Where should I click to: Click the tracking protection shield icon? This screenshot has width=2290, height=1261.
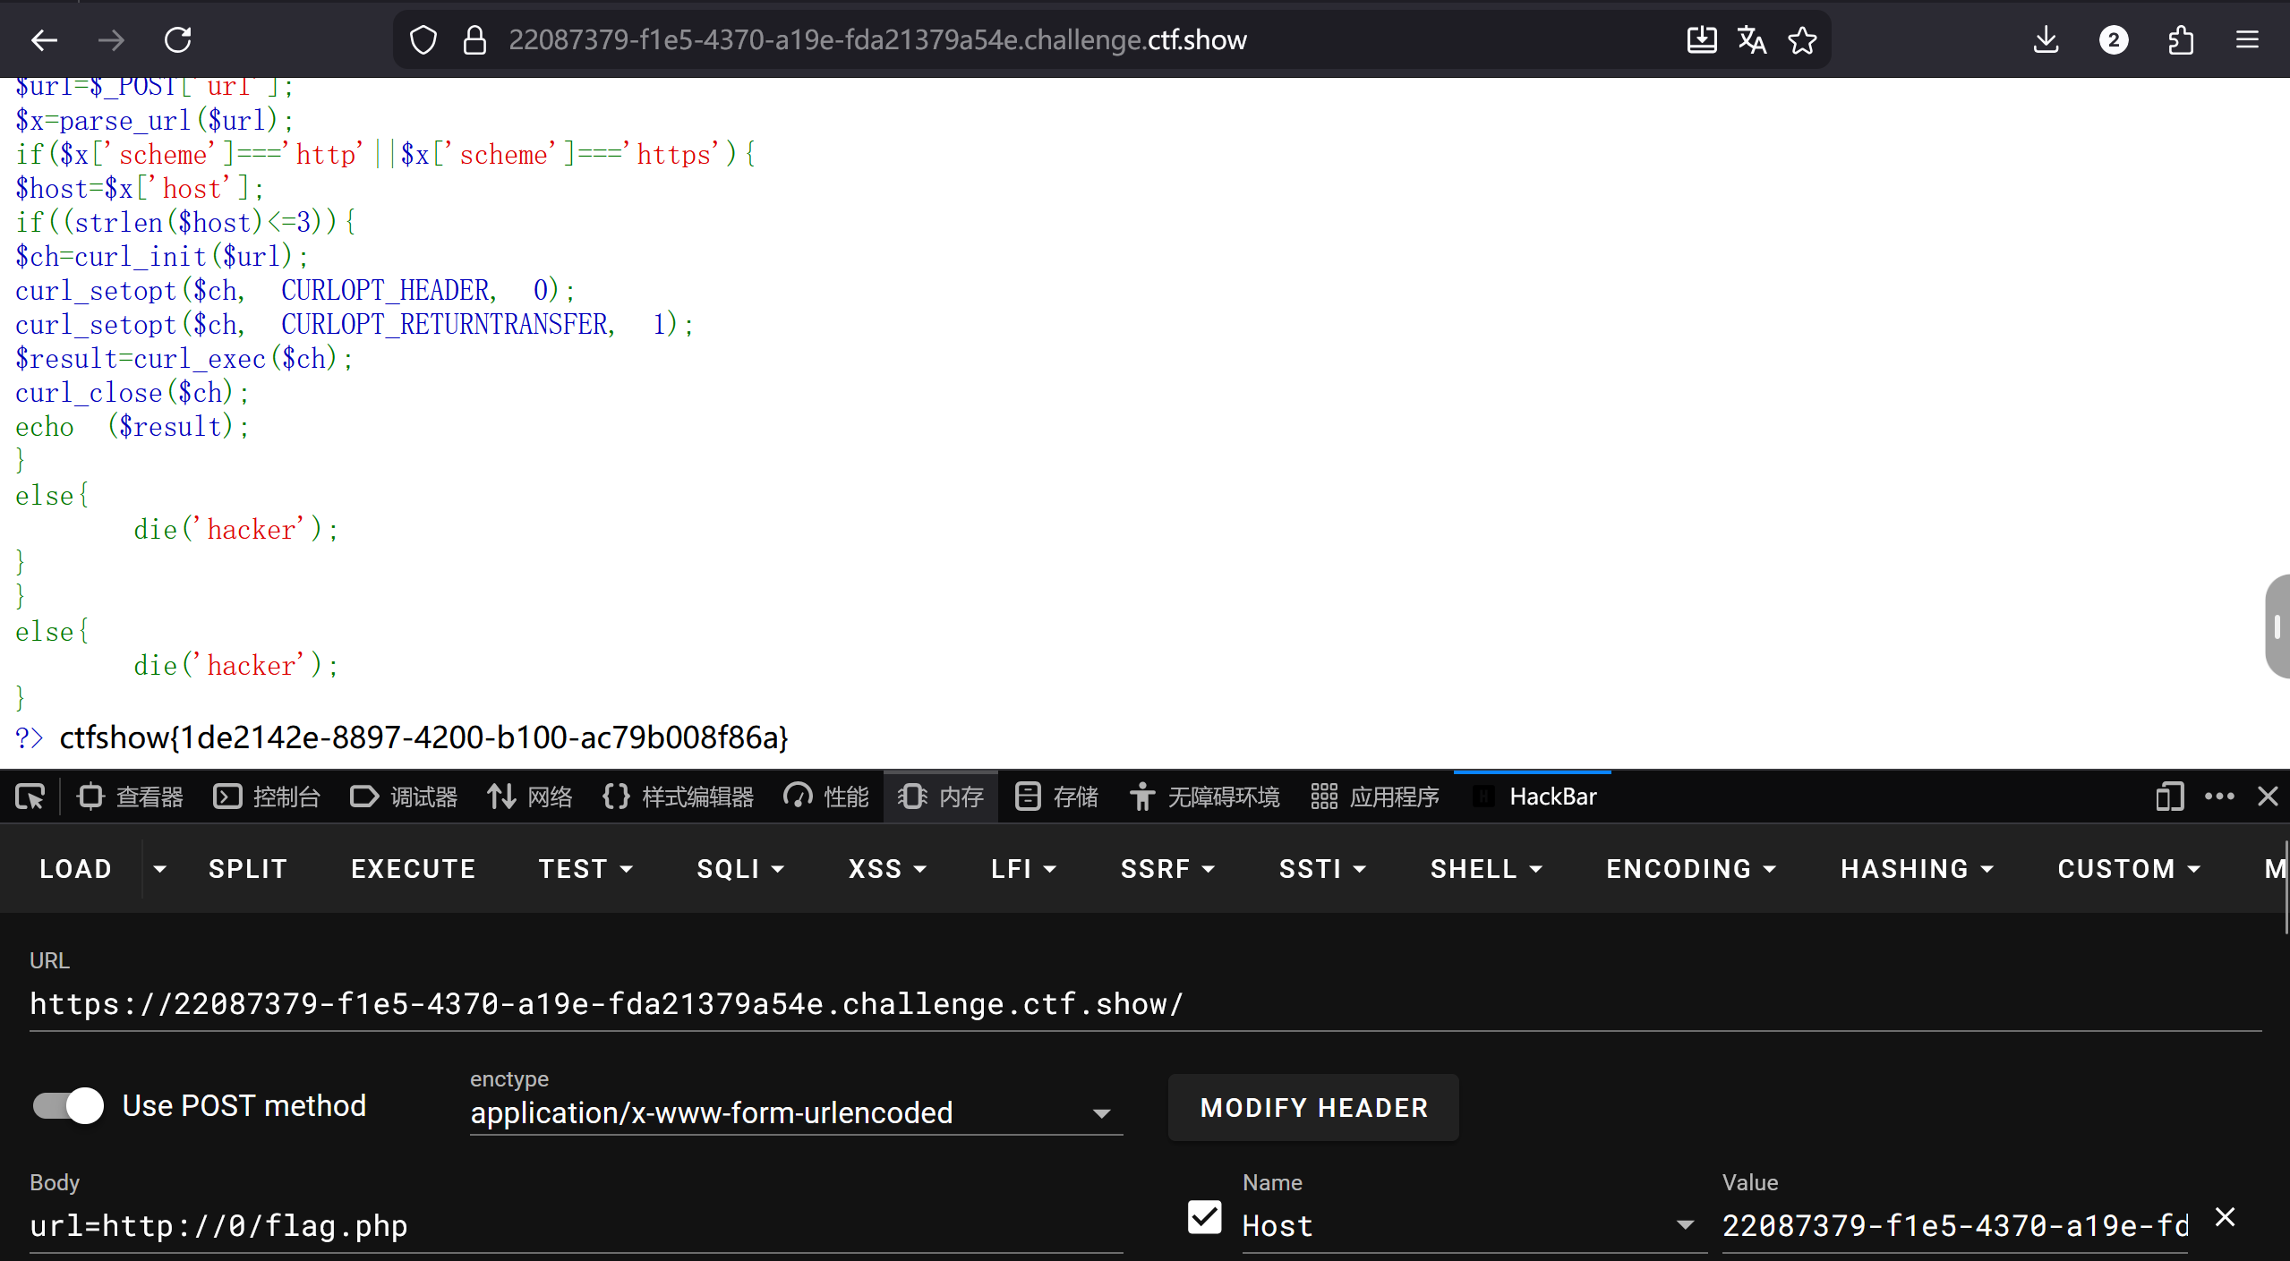pos(423,40)
